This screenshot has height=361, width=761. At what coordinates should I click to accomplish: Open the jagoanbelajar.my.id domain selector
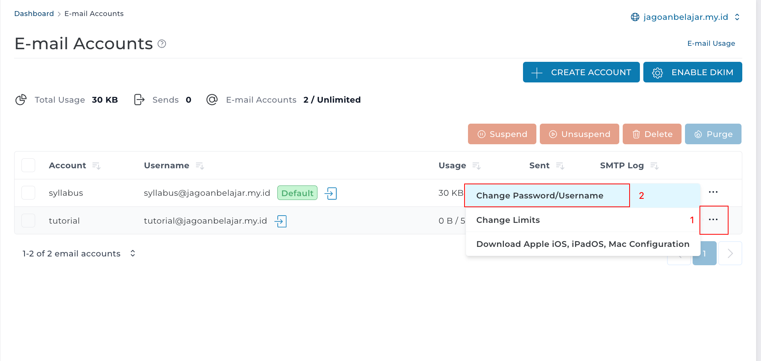[x=686, y=17]
